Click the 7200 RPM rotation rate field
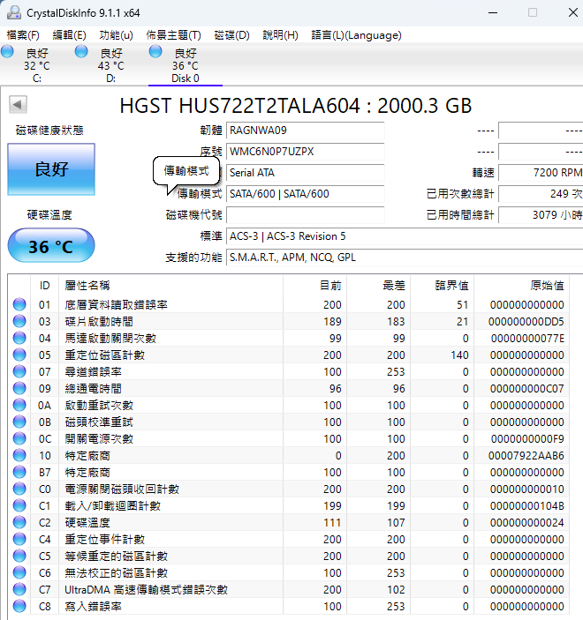 pos(541,173)
